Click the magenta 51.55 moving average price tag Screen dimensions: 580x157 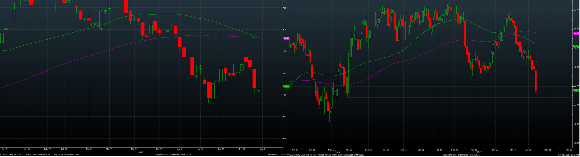coord(576,34)
